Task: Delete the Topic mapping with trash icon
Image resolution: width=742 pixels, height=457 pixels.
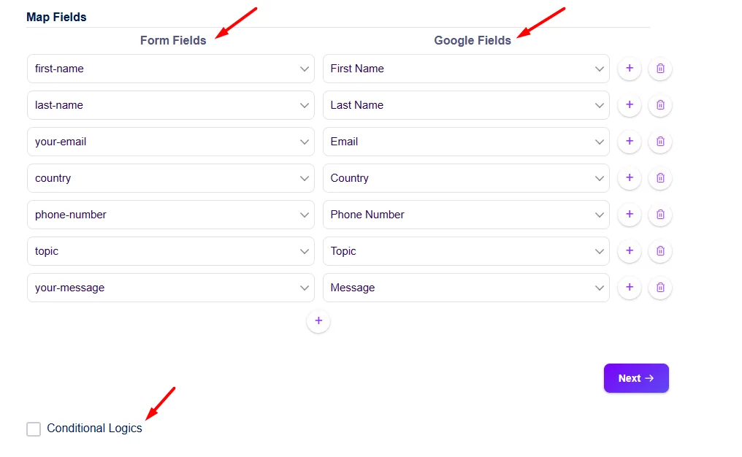Action: click(660, 251)
